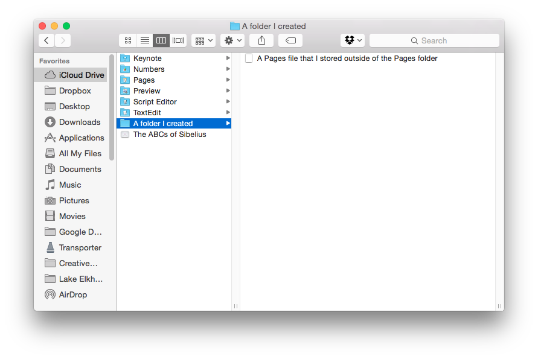Click the first column resize handle
This screenshot has width=538, height=359.
(235, 306)
